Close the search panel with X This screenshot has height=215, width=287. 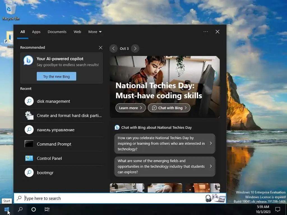pos(217,32)
